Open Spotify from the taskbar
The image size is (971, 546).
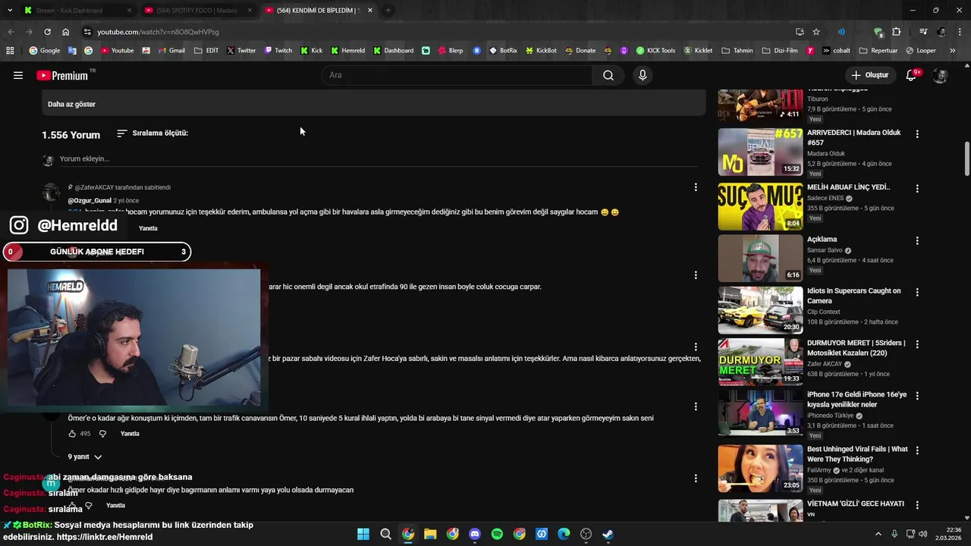(x=497, y=534)
